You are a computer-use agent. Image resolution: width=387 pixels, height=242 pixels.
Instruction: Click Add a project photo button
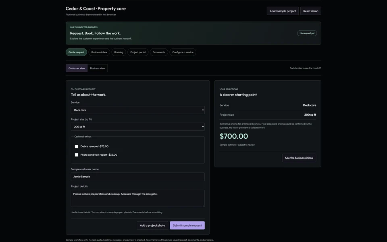pyautogui.click(x=152, y=225)
